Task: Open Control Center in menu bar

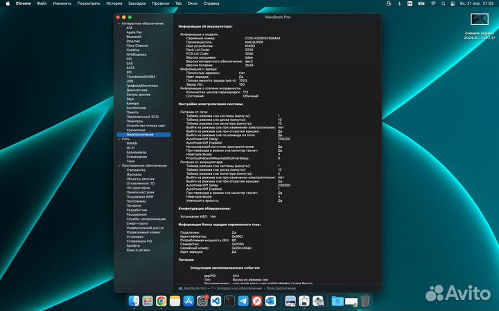Action: pos(453,3)
